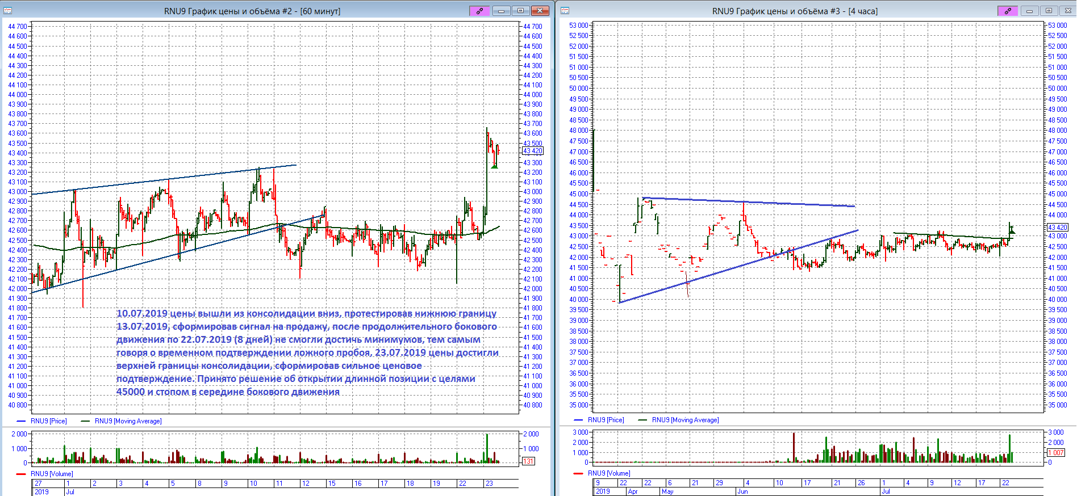Maximize the 60-minute chart window

(520, 11)
